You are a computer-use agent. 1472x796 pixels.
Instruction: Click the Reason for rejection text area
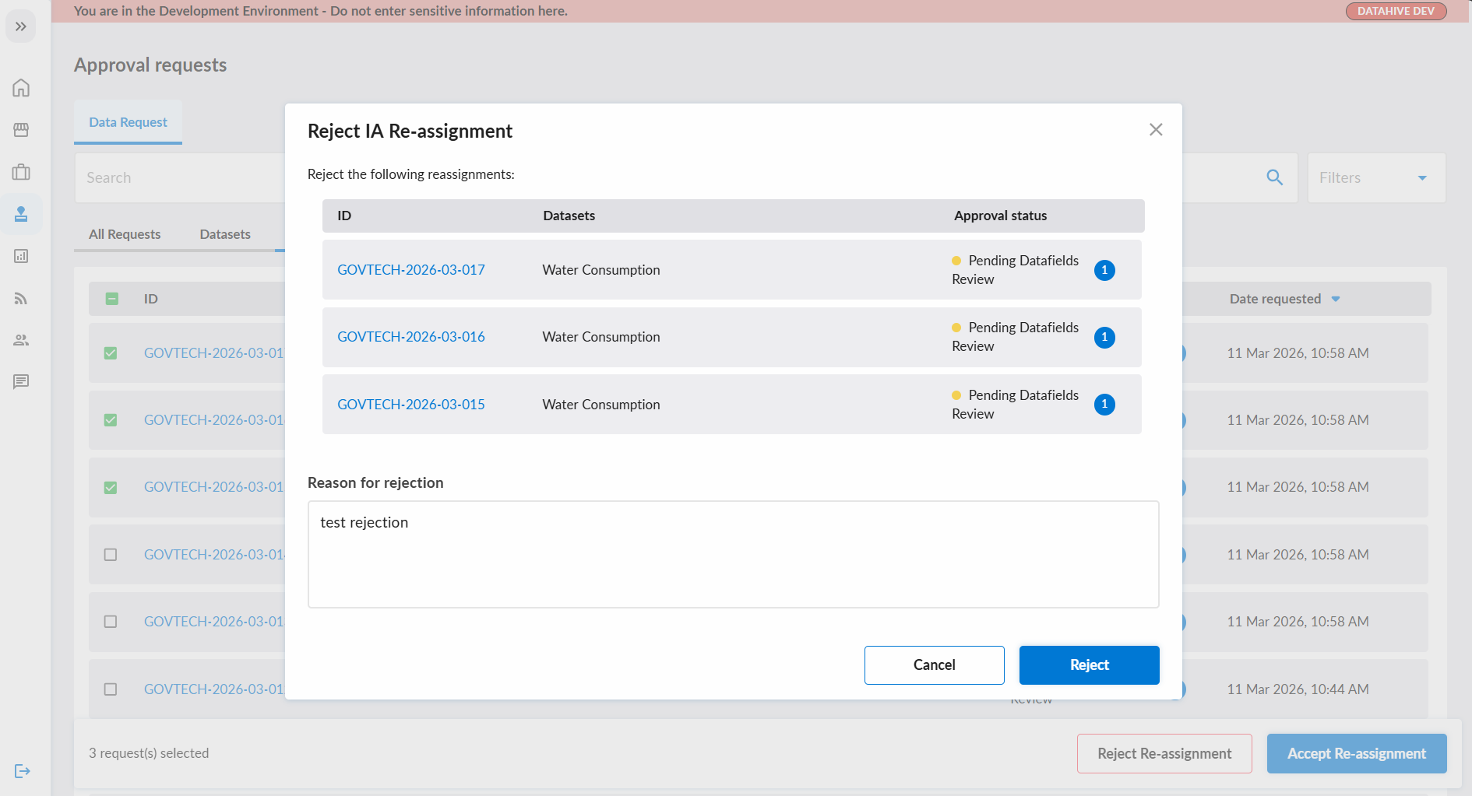(733, 554)
